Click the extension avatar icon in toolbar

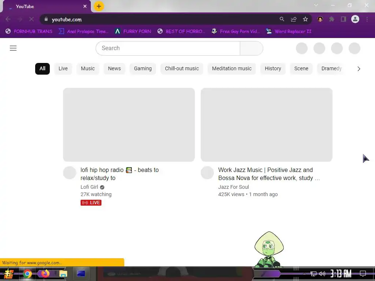click(x=320, y=19)
